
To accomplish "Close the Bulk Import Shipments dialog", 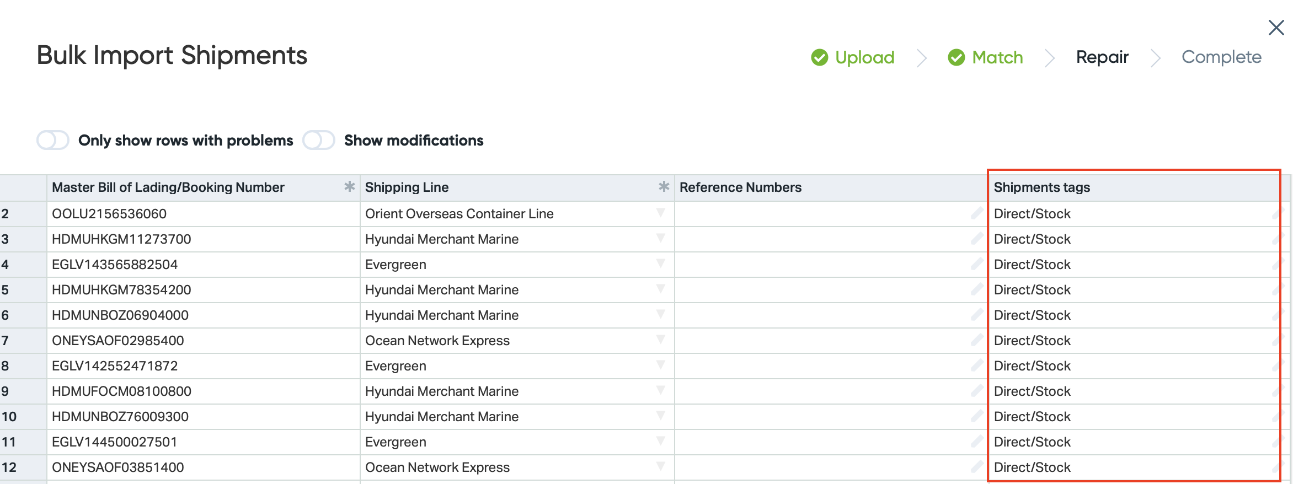I will click(x=1276, y=28).
